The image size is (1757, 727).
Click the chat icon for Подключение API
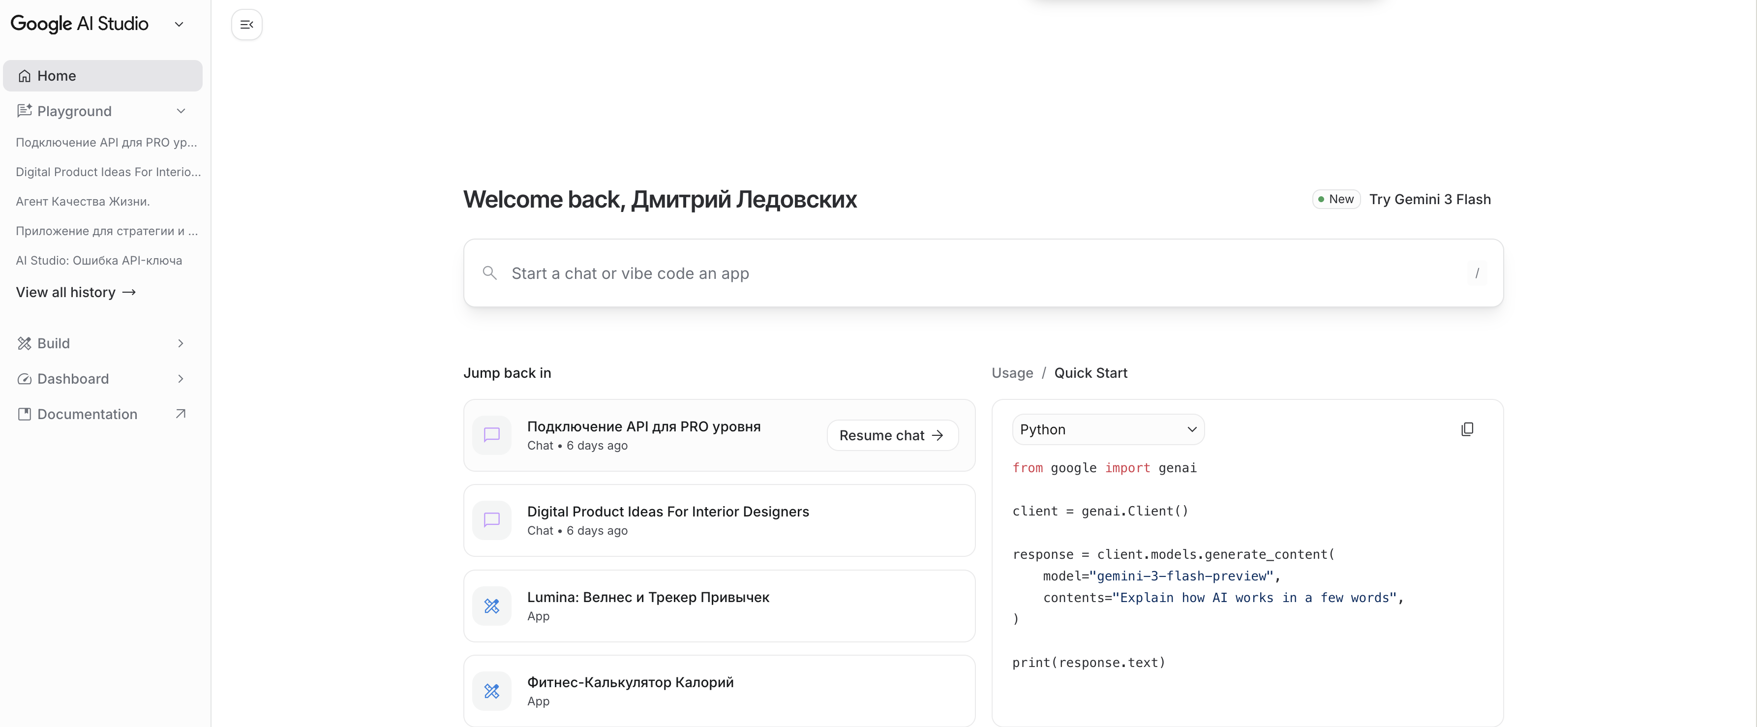point(491,435)
